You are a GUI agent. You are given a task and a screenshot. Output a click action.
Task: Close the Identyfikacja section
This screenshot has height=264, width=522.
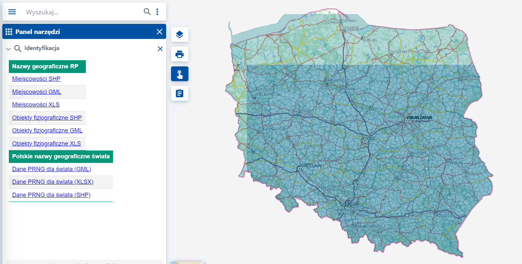point(160,49)
